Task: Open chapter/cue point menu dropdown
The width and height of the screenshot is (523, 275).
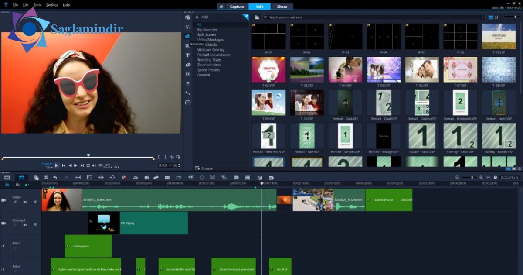Action: pos(27,185)
